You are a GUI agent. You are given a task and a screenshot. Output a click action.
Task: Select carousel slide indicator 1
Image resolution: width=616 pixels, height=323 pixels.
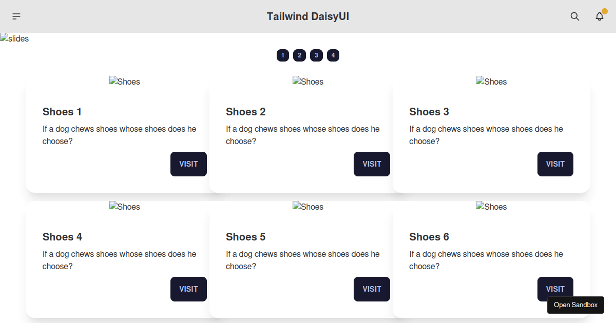[x=283, y=55]
